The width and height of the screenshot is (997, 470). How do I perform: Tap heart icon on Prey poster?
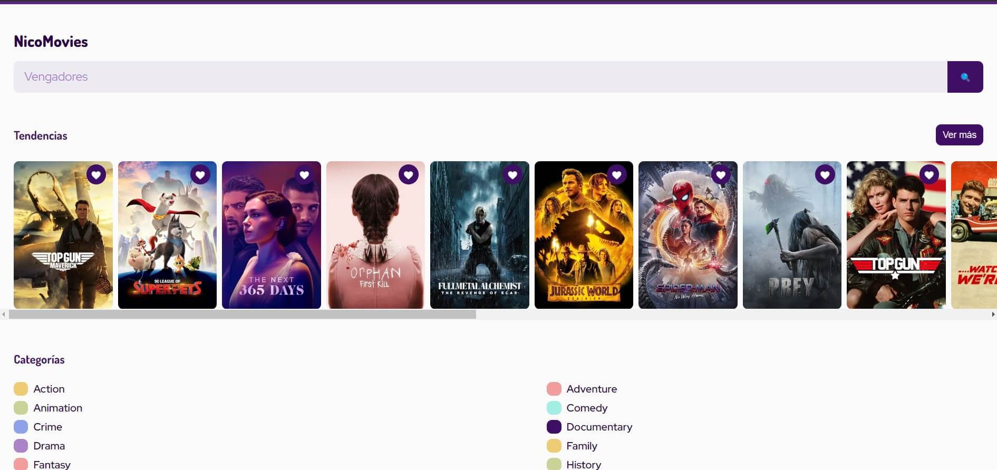click(825, 174)
